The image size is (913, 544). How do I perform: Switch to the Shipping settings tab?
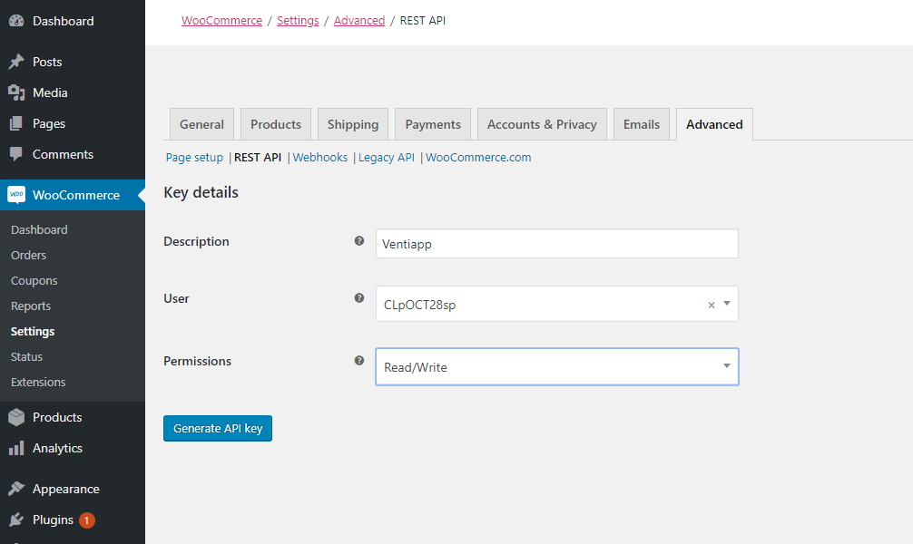pyautogui.click(x=353, y=124)
